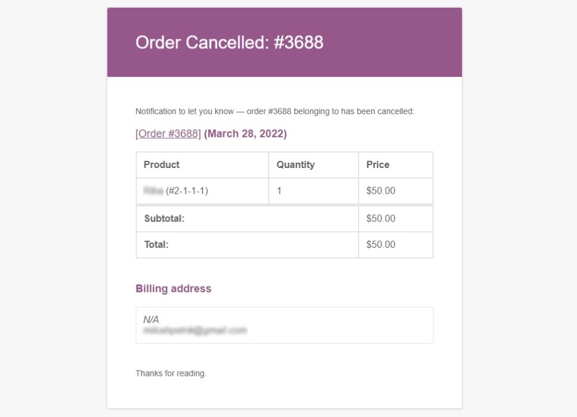Click the Subtotal label
Screen dimensions: 577x417
pos(164,219)
